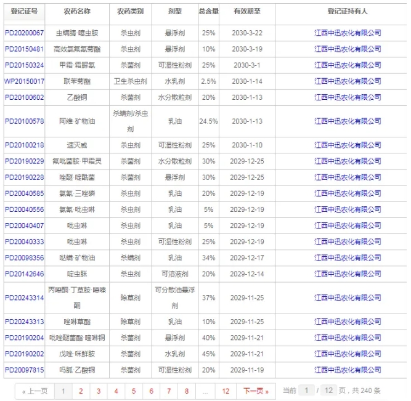This screenshot has height=401, width=411.
Task: Click 江西中迅农化有限公司 in the PD20040333 row
Action: [x=348, y=241]
